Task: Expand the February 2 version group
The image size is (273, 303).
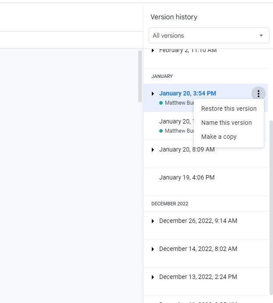Action: pos(153,51)
